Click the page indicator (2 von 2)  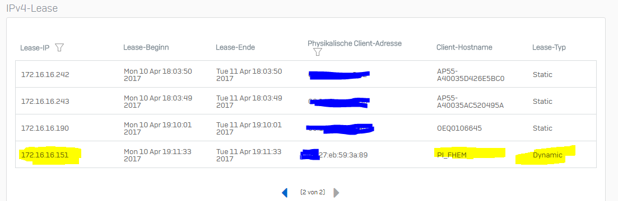(x=312, y=193)
